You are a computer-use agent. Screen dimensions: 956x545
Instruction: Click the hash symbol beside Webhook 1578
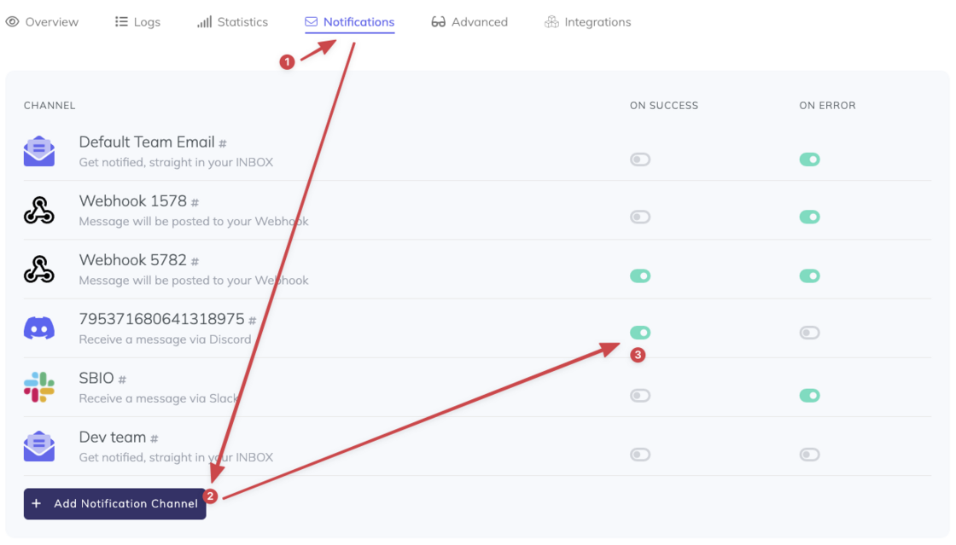point(195,203)
